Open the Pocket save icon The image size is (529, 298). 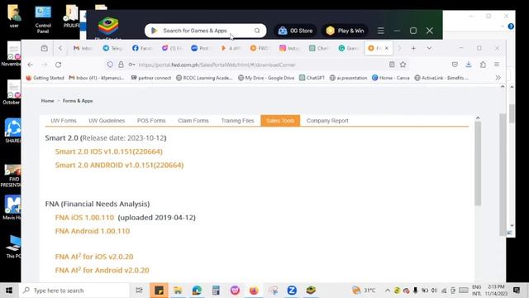455,65
